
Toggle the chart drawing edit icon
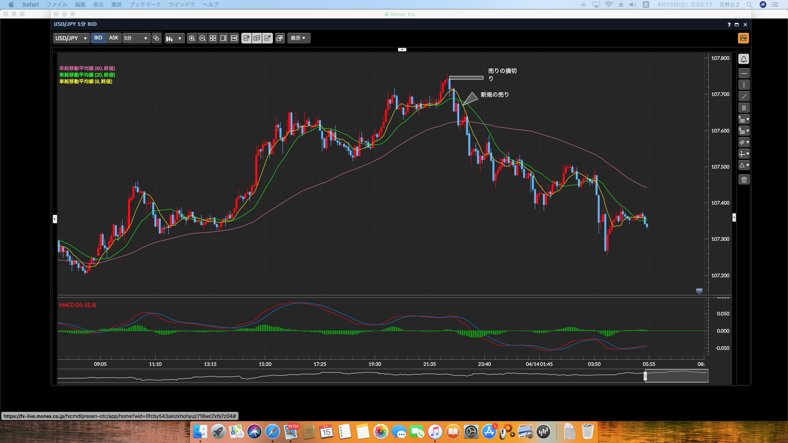click(268, 38)
